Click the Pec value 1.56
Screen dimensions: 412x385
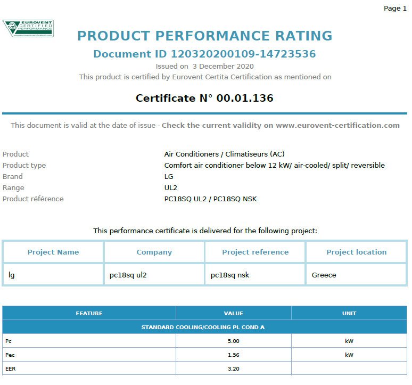pos(234,355)
